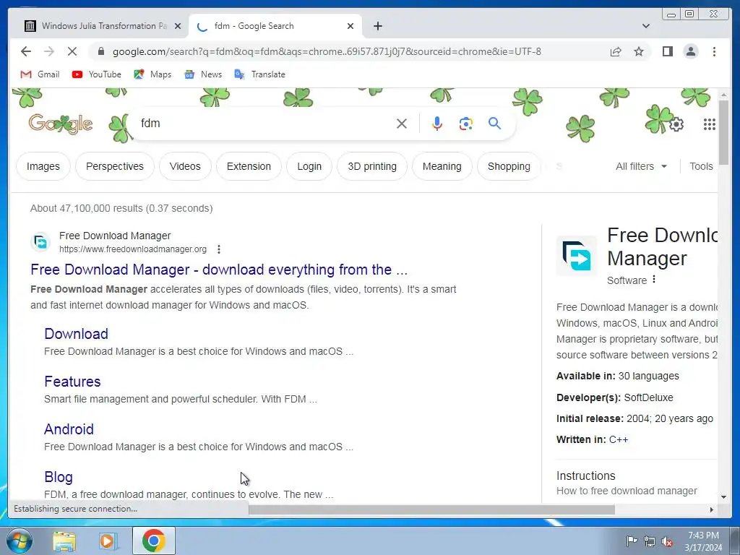Expand the All filters dropdown
The width and height of the screenshot is (740, 555).
tap(641, 166)
